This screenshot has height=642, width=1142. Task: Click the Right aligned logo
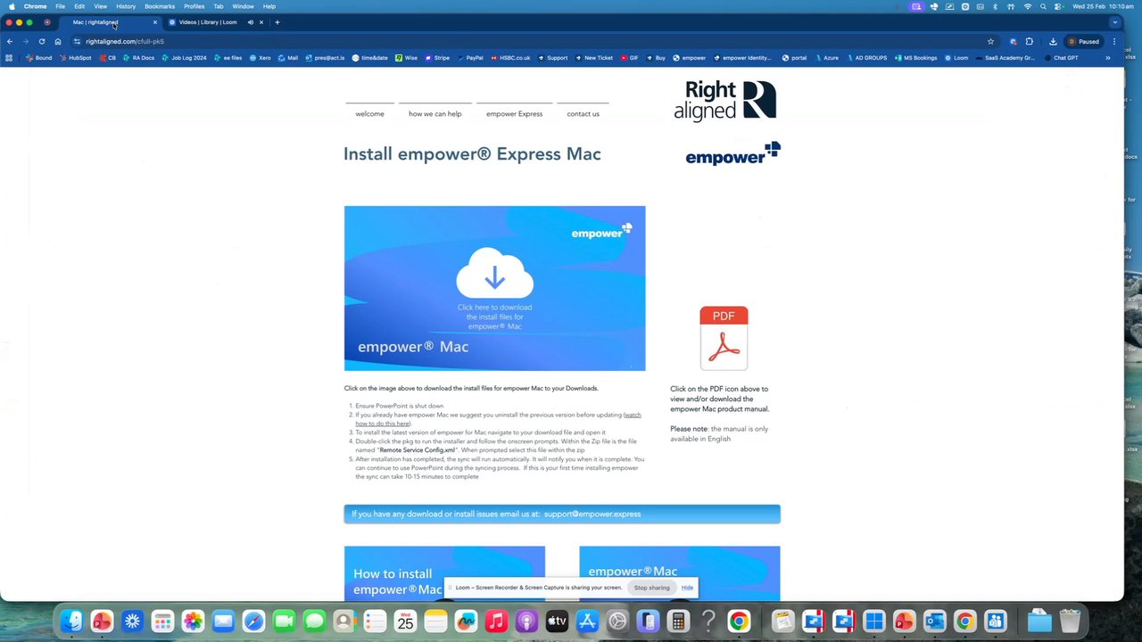coord(725,100)
